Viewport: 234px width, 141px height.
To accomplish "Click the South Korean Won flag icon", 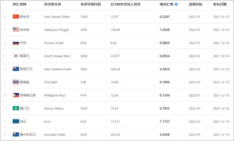I will coord(16,56).
